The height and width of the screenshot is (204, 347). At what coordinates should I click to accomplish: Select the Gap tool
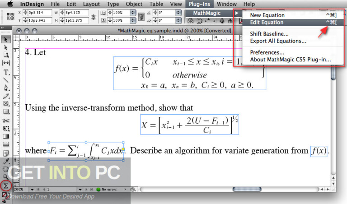(x=6, y=63)
